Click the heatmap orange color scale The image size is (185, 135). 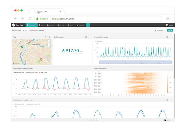(x=168, y=82)
